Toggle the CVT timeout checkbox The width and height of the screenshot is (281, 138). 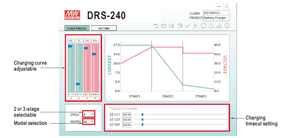[x=112, y=119]
